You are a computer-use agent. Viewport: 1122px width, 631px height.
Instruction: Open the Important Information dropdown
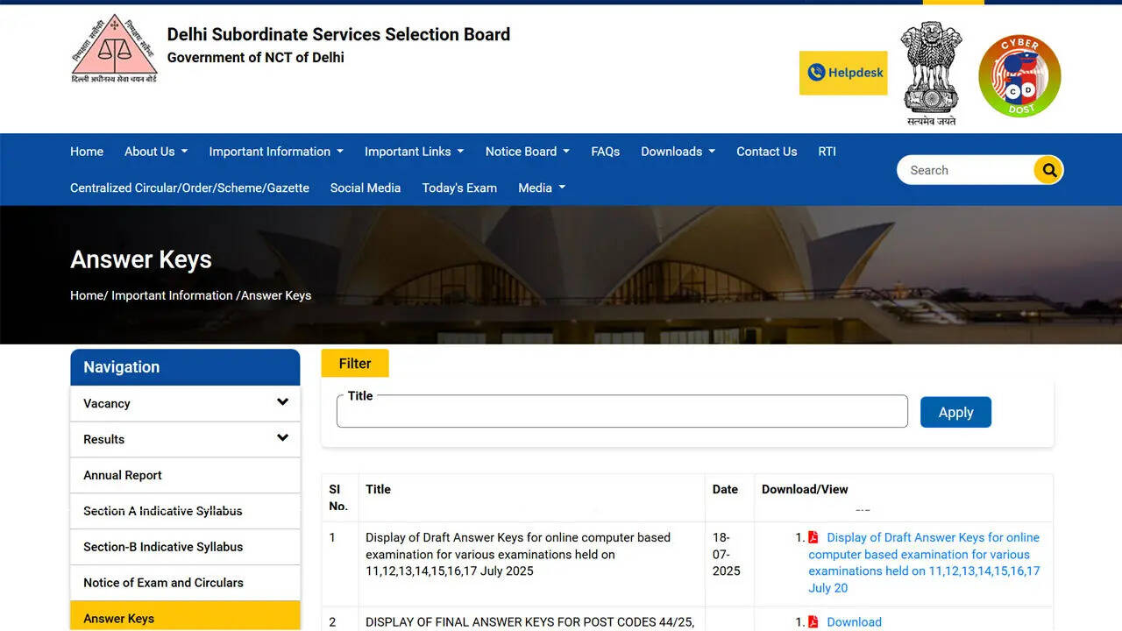tap(275, 152)
